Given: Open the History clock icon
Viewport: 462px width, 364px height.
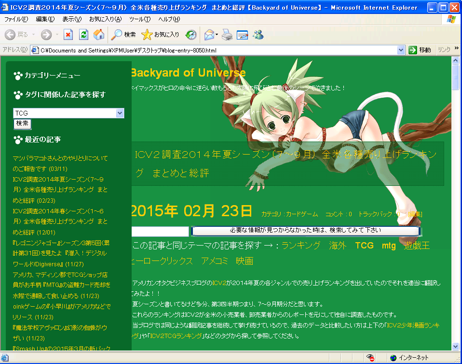Looking at the screenshot, I should (x=191, y=35).
